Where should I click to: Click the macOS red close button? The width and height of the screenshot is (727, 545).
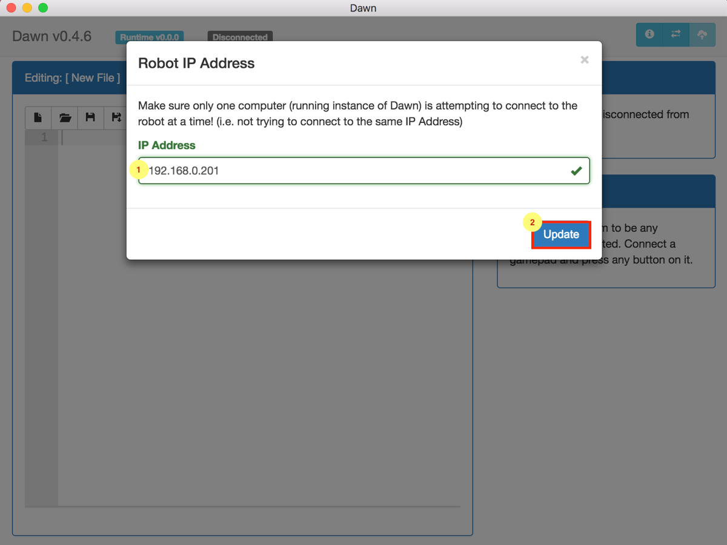tap(11, 8)
